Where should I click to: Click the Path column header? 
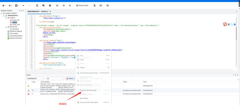(x=125, y=82)
